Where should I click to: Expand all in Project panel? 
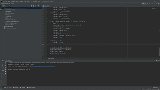[33, 6]
